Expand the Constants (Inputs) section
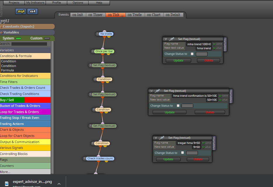 [x=27, y=27]
